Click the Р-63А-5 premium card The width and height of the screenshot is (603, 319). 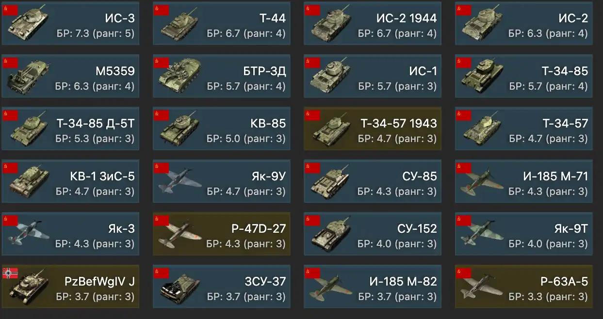524,287
